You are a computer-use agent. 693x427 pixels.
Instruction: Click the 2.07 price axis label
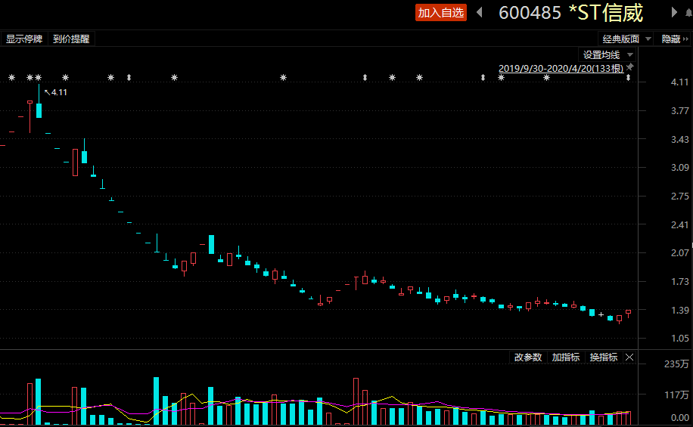(x=679, y=253)
